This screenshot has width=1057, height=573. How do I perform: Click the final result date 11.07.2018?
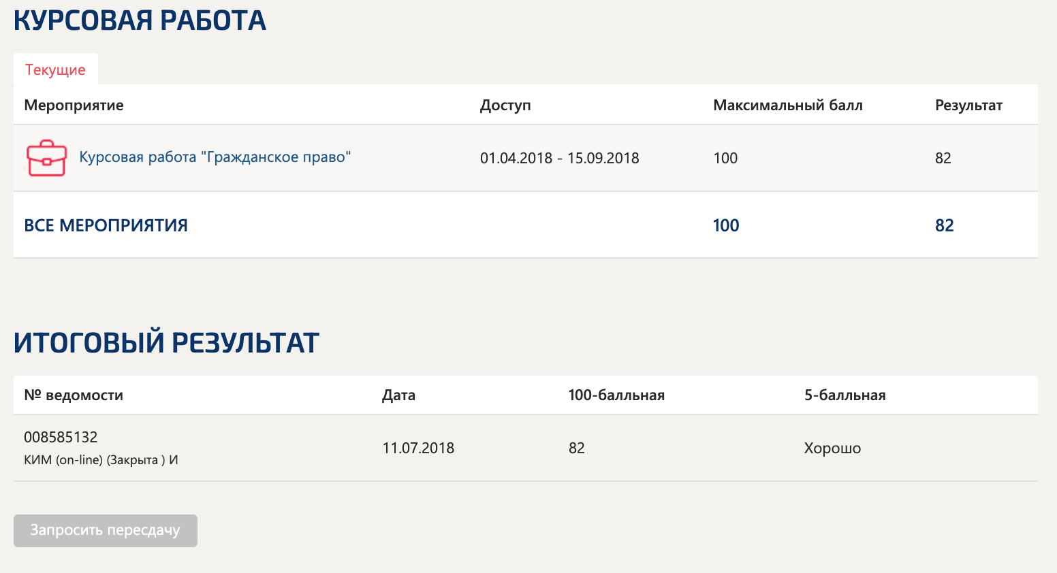point(418,448)
